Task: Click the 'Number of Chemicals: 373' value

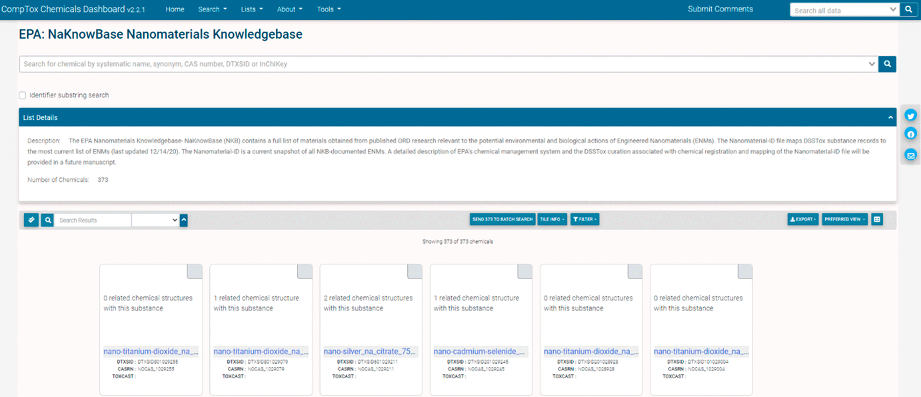Action: tap(103, 180)
